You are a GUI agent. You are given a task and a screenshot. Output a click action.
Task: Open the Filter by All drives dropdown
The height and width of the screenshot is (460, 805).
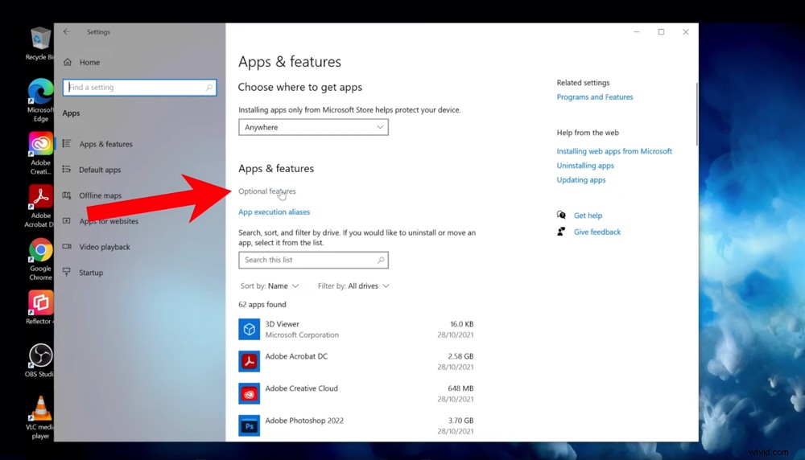point(353,285)
